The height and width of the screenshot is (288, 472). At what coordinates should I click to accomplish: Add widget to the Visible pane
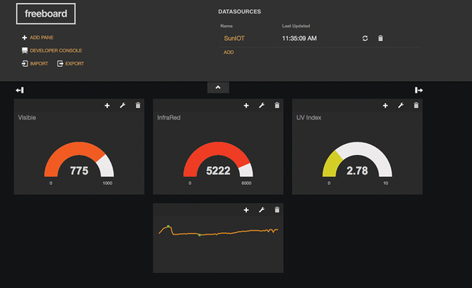pos(107,105)
